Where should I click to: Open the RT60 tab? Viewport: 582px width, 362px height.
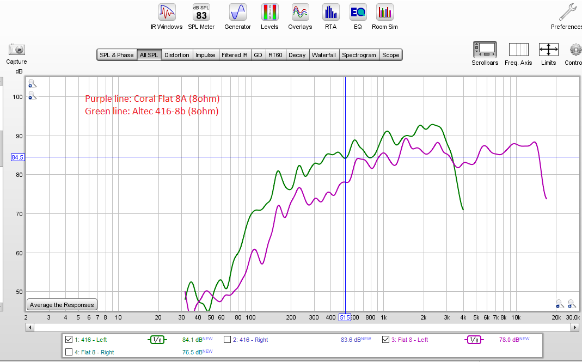point(275,55)
